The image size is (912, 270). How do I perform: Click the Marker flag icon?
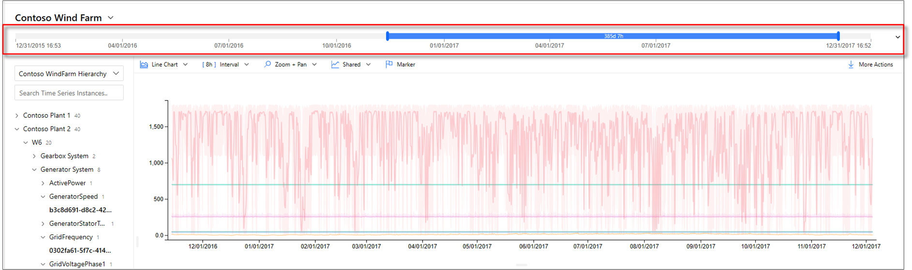(389, 64)
